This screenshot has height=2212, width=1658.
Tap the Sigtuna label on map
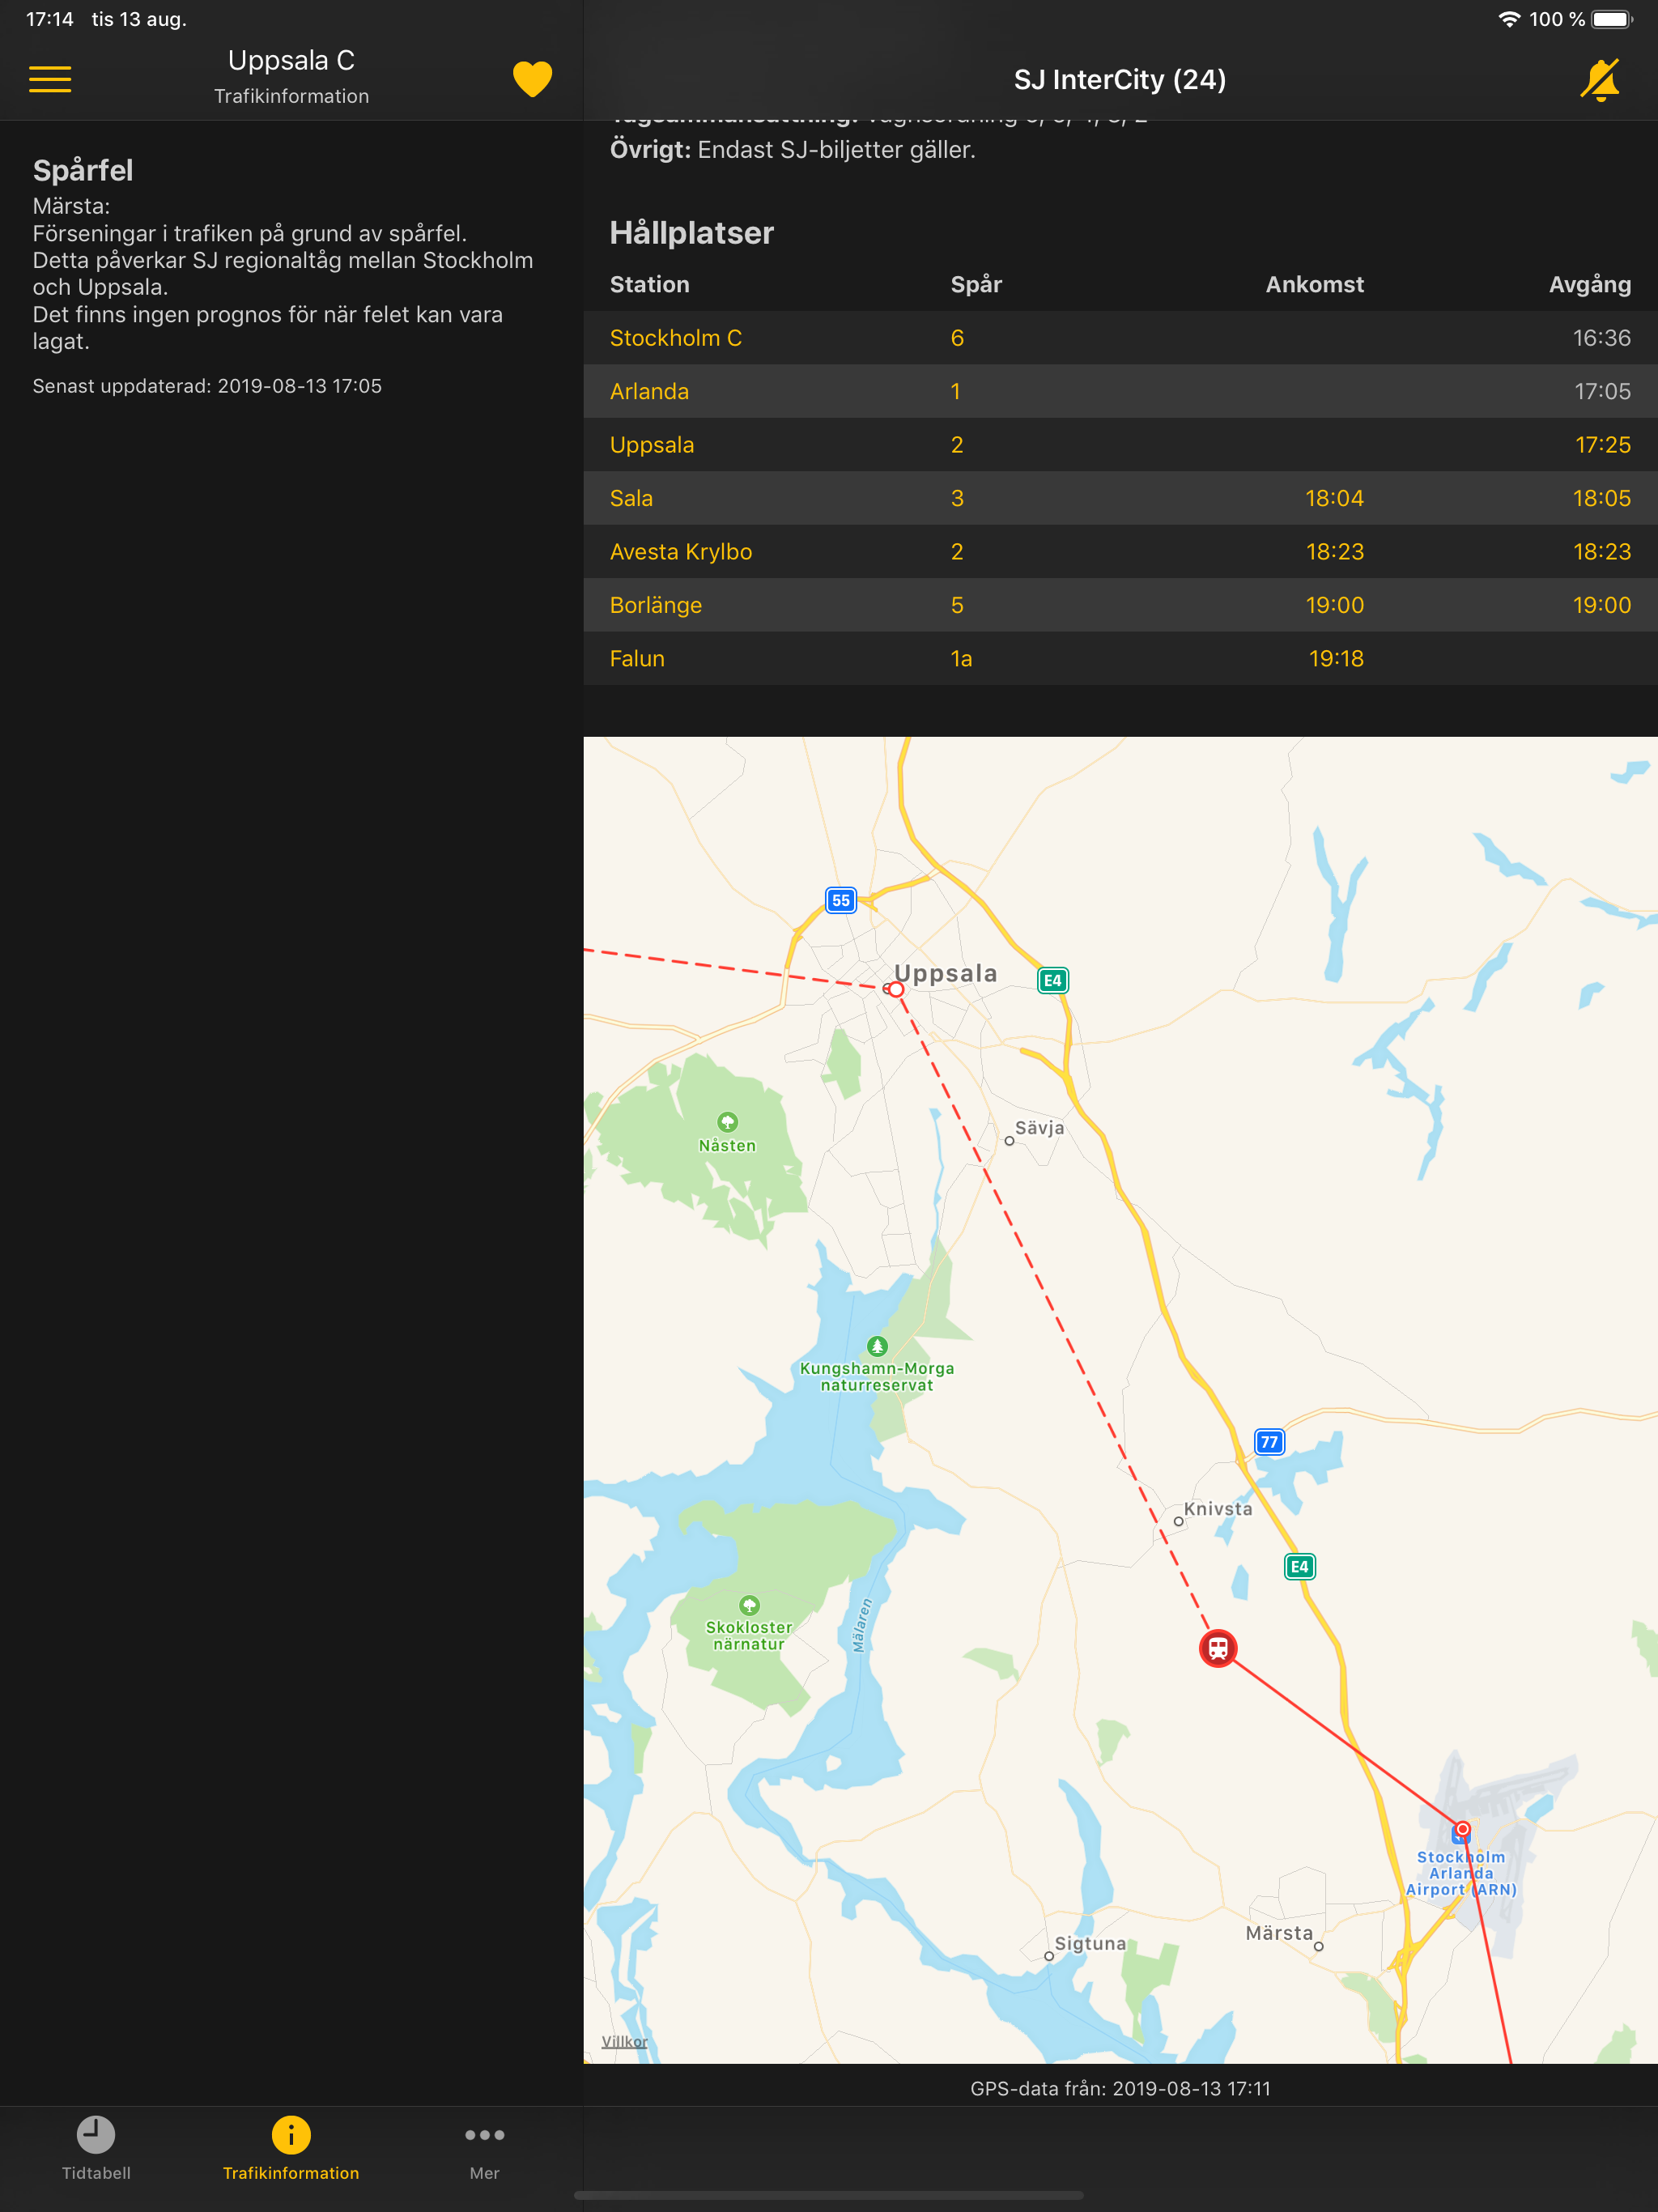pos(1090,1943)
